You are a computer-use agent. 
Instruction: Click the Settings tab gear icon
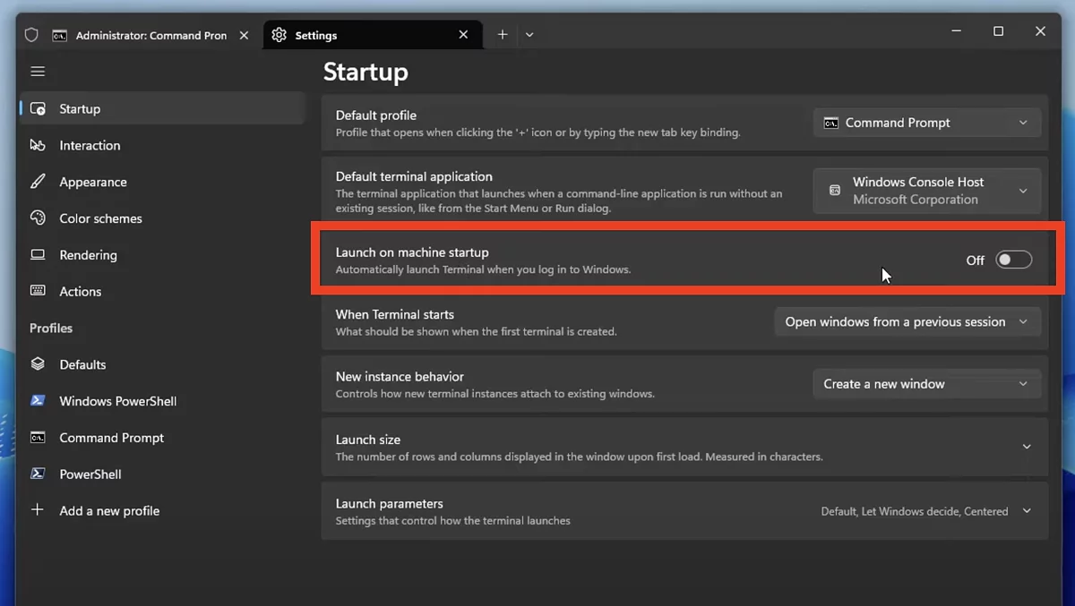click(279, 35)
